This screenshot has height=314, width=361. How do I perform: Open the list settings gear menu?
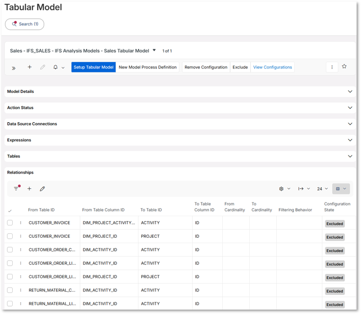[x=284, y=189]
